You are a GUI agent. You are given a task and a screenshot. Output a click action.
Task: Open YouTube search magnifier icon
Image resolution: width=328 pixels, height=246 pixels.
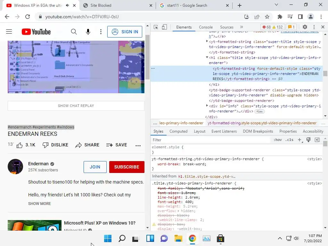74,32
